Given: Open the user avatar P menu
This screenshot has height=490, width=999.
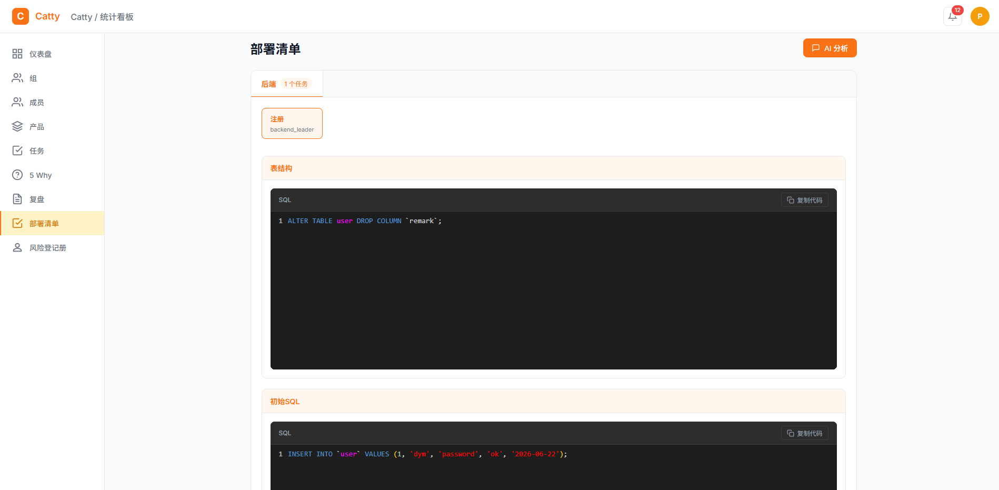Looking at the screenshot, I should tap(980, 16).
